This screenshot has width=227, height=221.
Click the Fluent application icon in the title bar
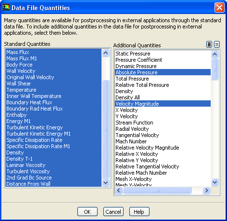point(6,7)
